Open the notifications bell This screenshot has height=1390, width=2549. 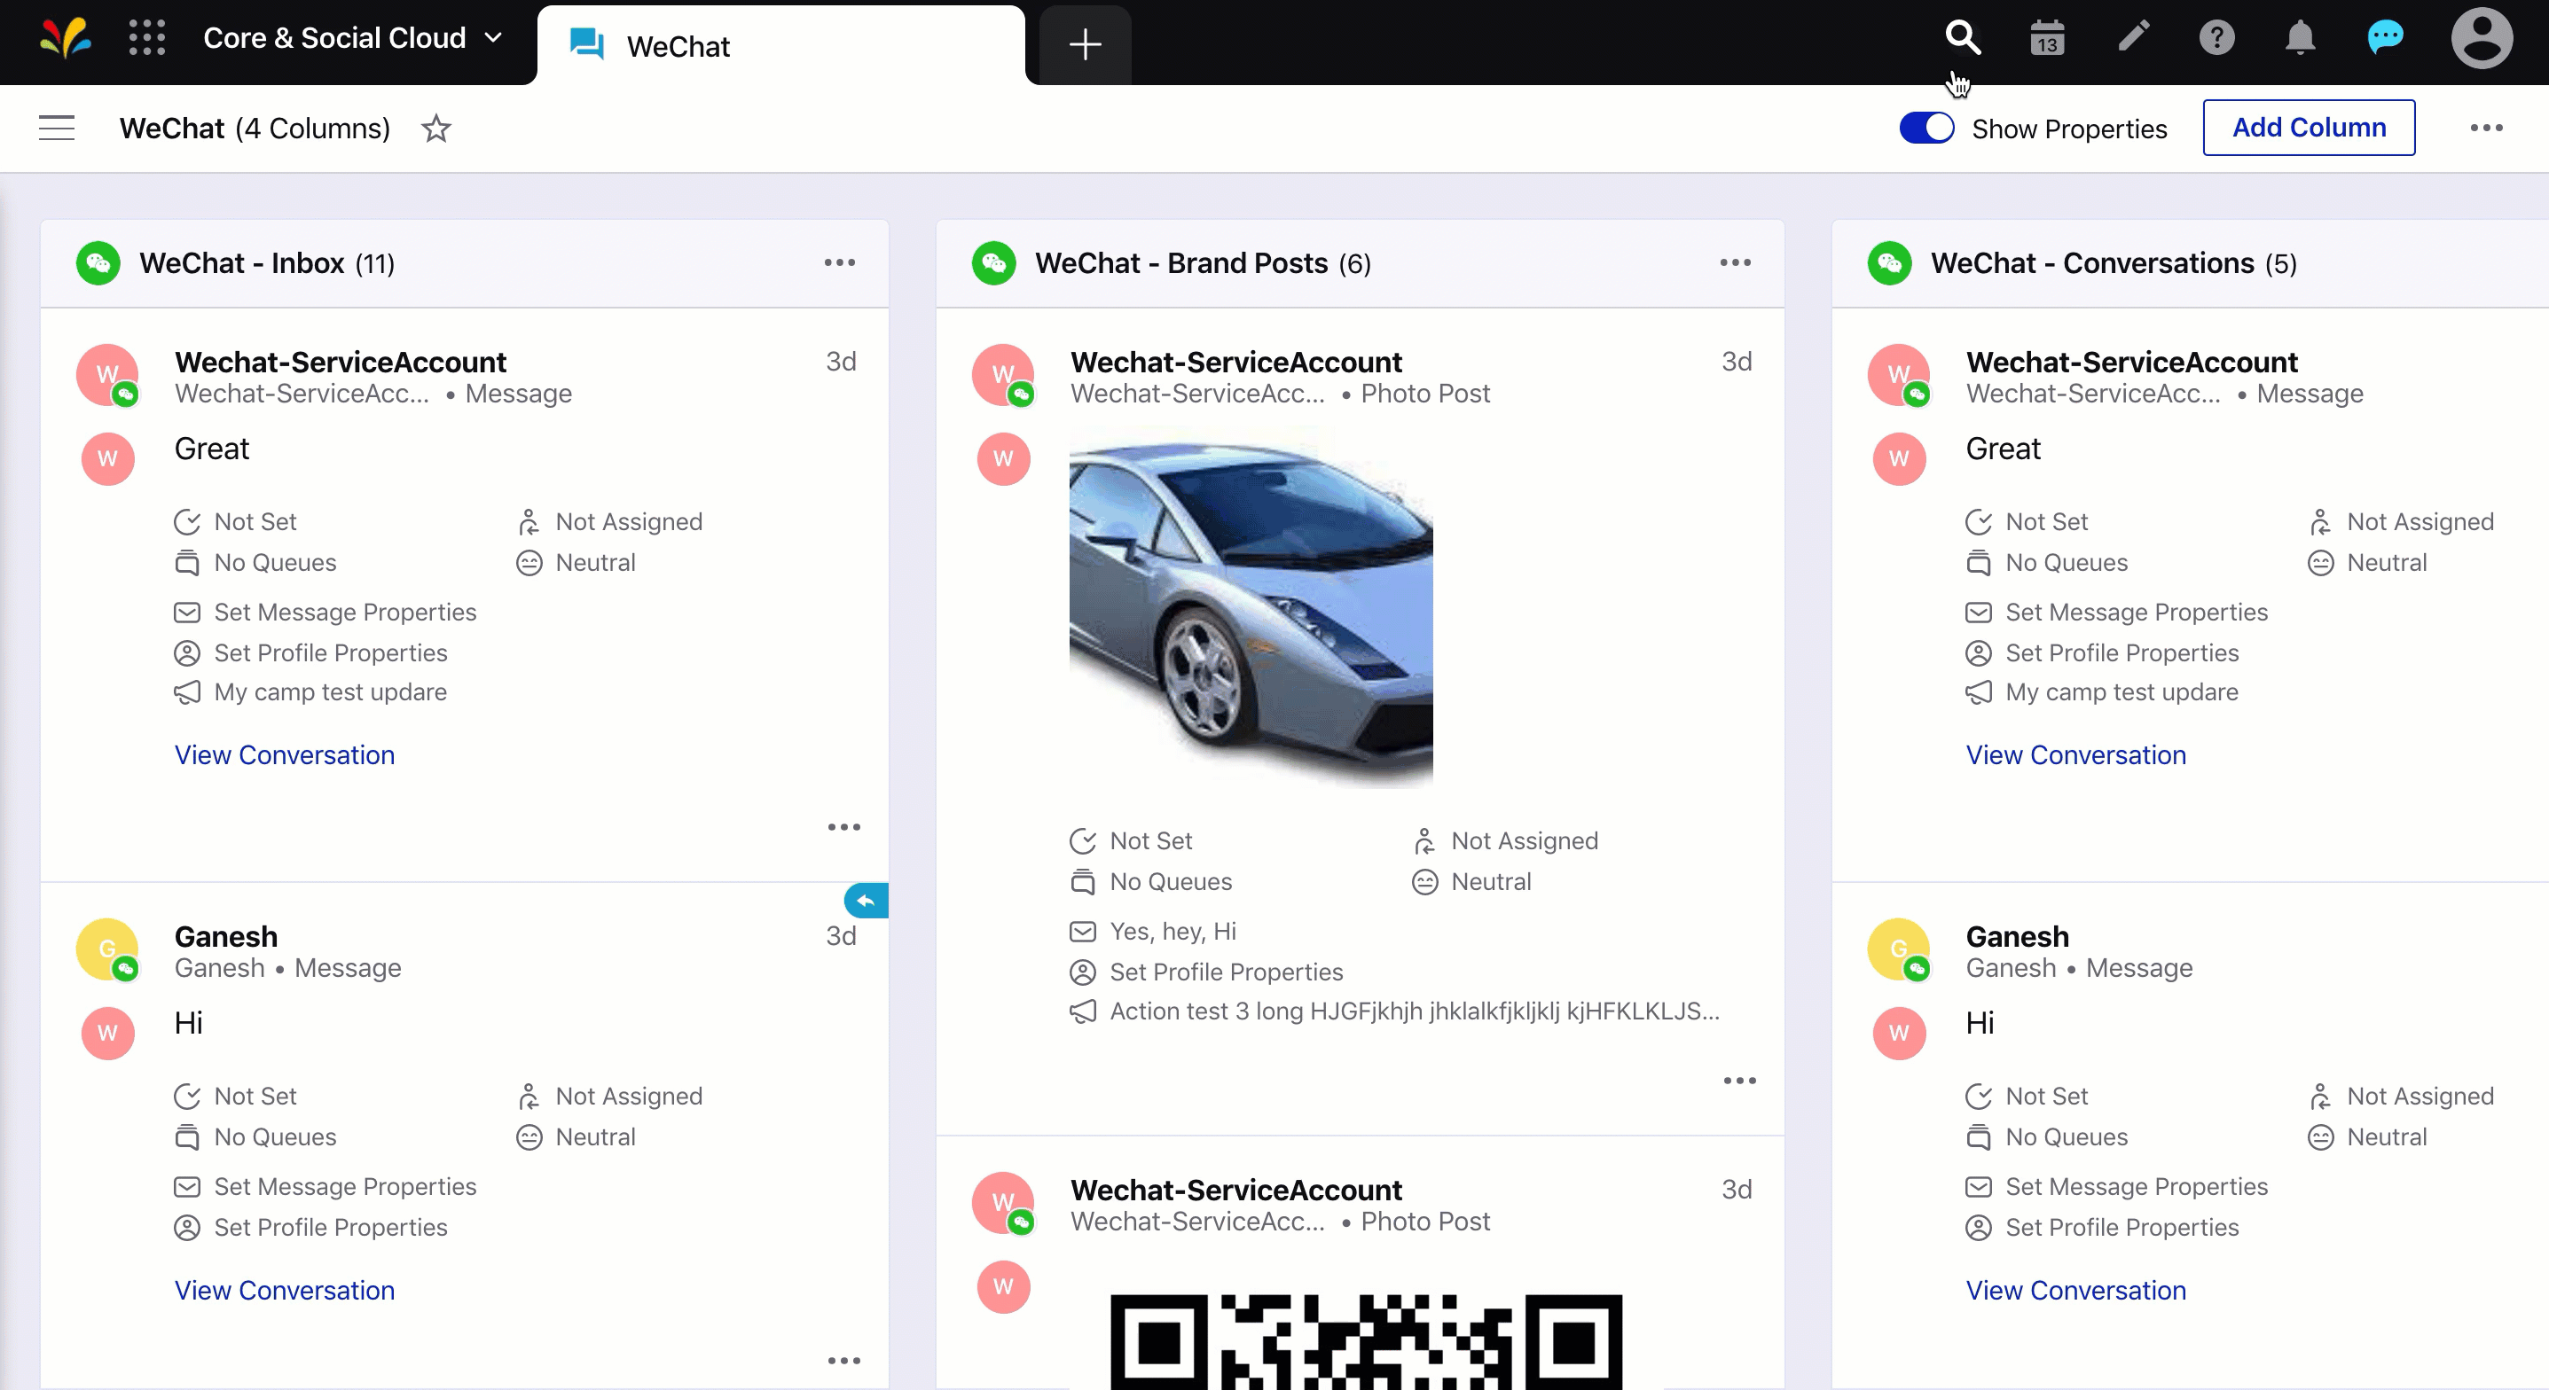2300,37
